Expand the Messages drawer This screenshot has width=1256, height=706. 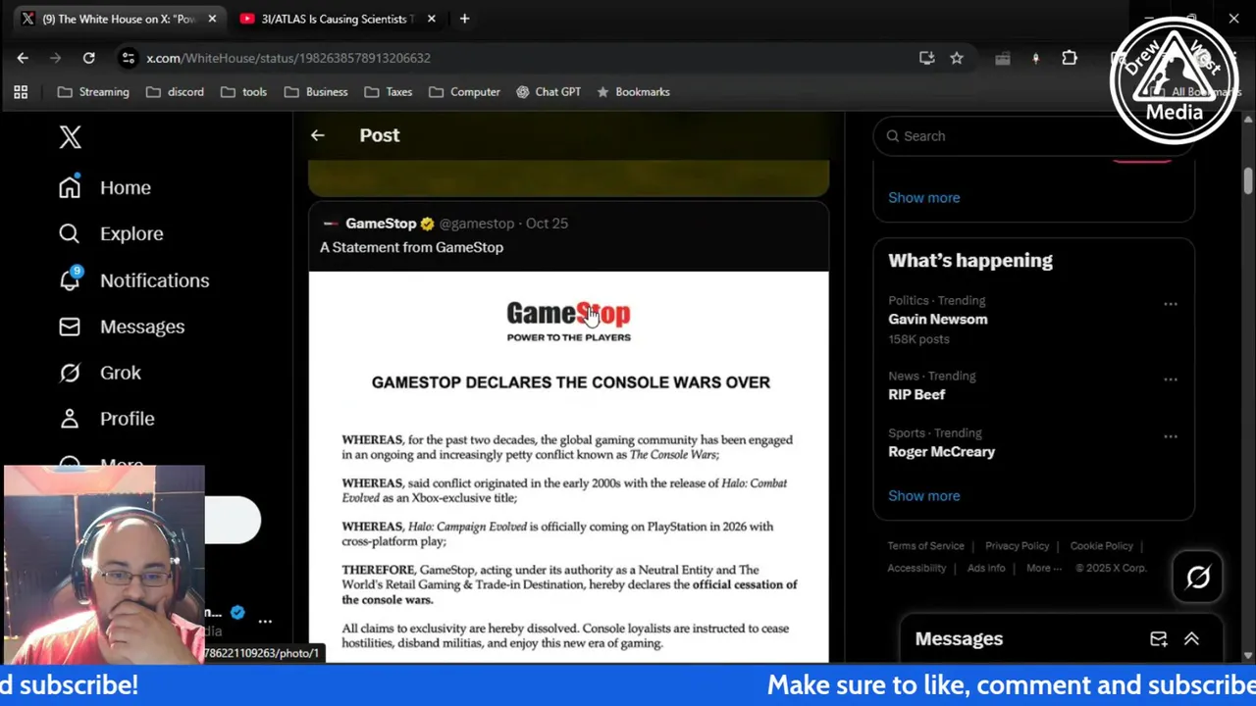tap(1191, 639)
